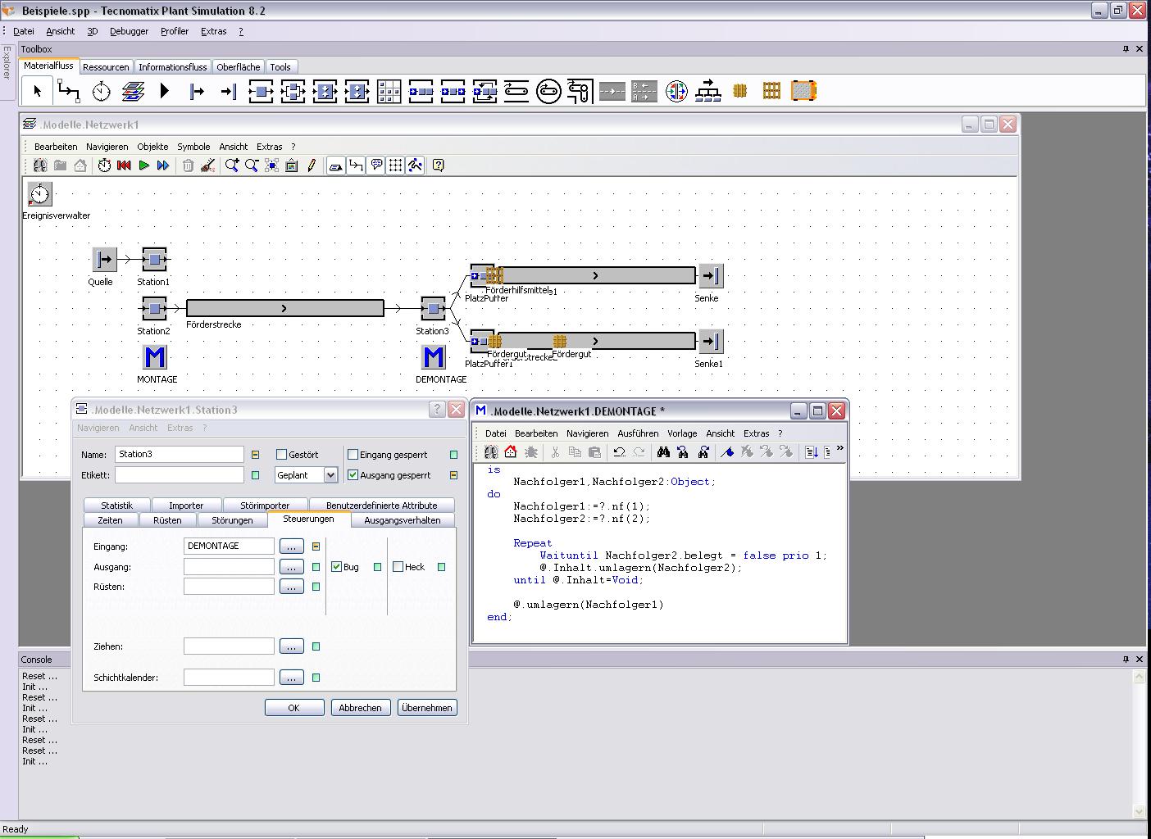Click the blue fast-forward simulation button
The image size is (1151, 839).
click(x=163, y=166)
